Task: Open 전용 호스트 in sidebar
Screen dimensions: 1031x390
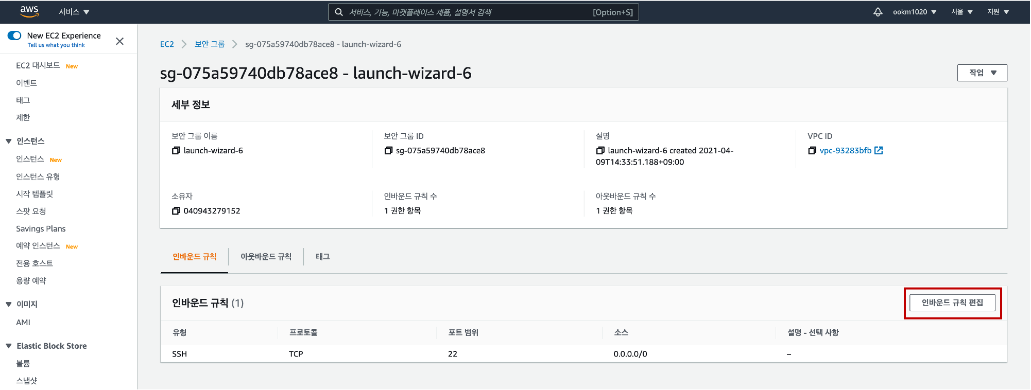Action: click(35, 263)
